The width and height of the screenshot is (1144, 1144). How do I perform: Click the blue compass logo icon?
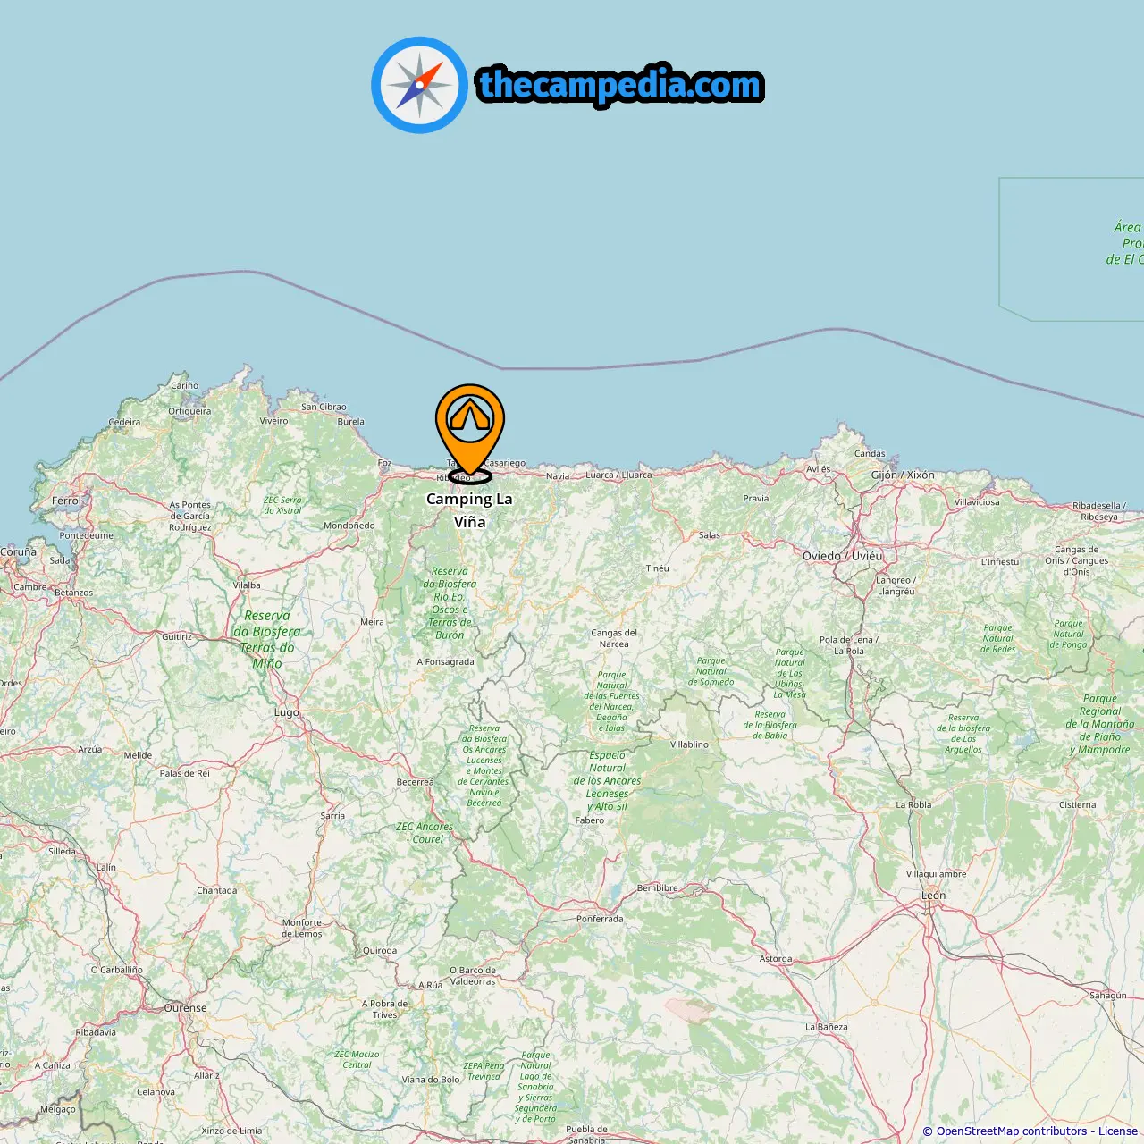(x=419, y=85)
